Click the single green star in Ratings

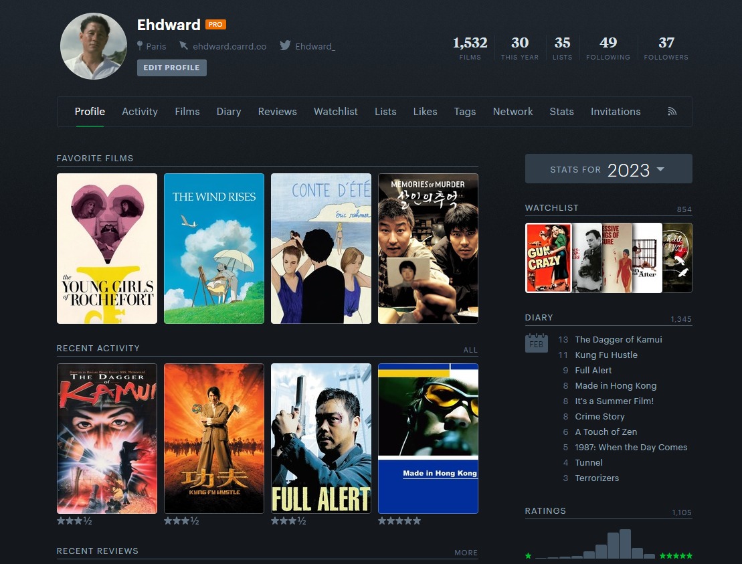pyautogui.click(x=528, y=555)
